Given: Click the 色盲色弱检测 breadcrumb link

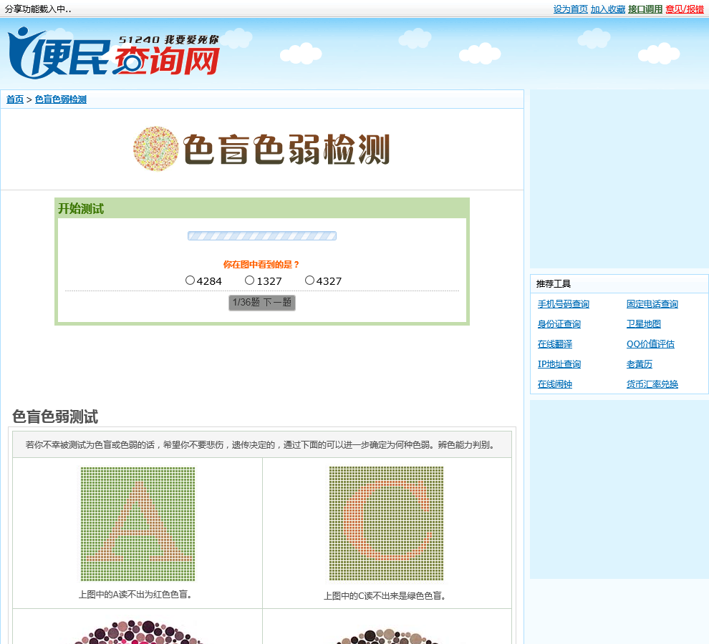Looking at the screenshot, I should point(61,99).
